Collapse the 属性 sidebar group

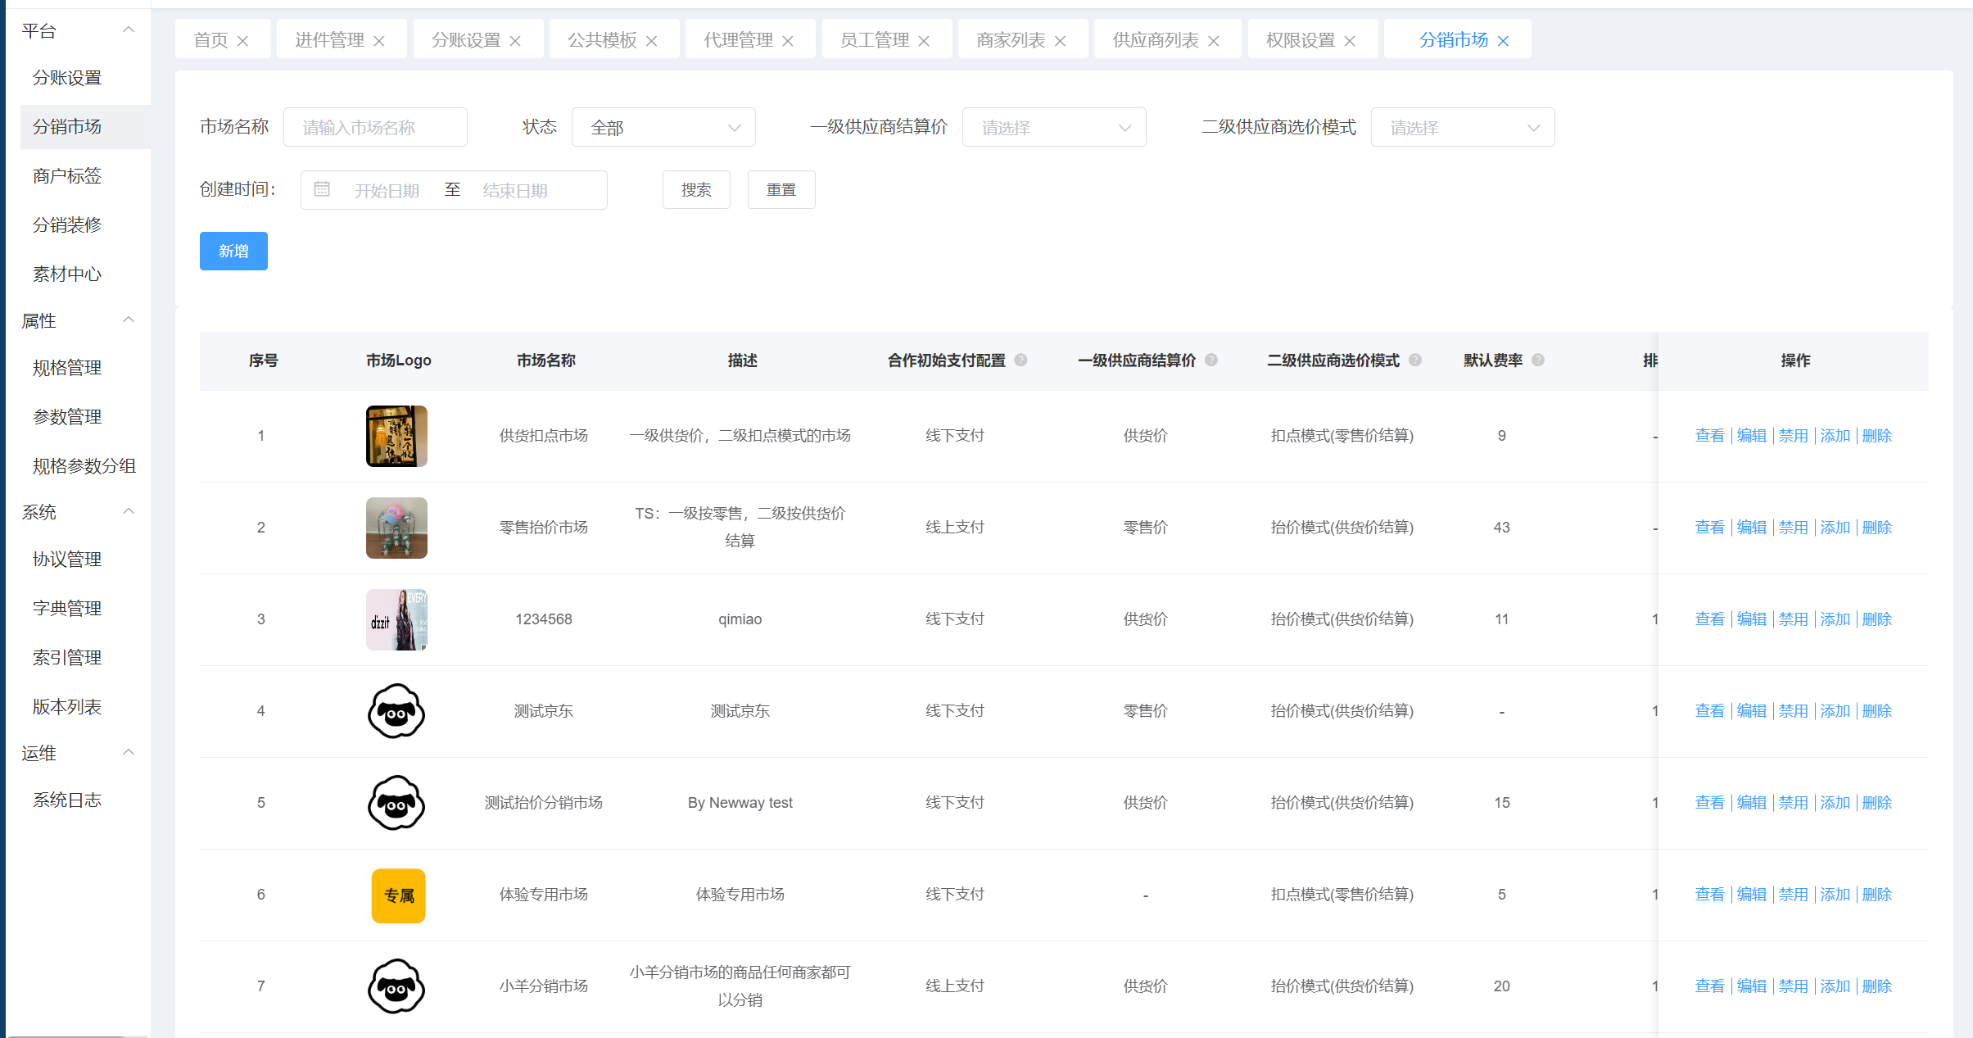click(x=129, y=320)
